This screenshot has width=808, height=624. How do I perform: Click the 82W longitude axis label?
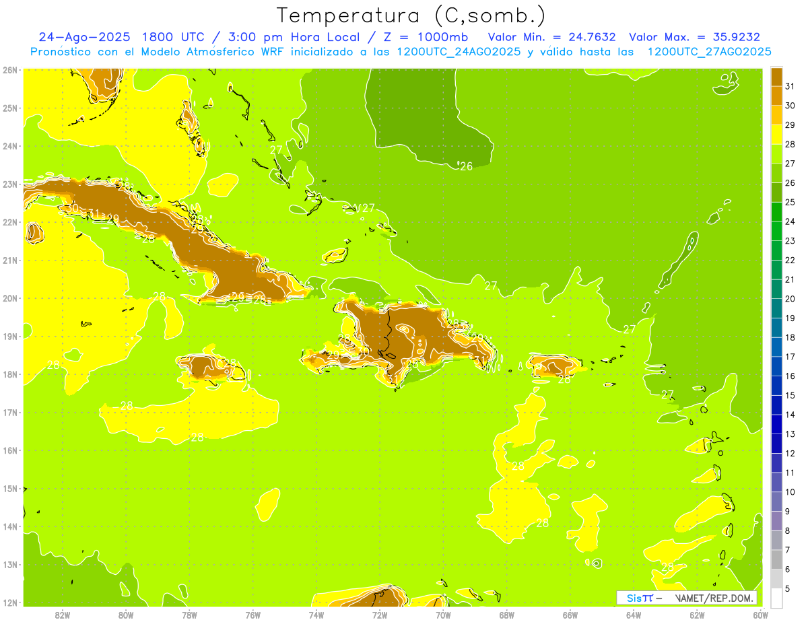(62, 615)
